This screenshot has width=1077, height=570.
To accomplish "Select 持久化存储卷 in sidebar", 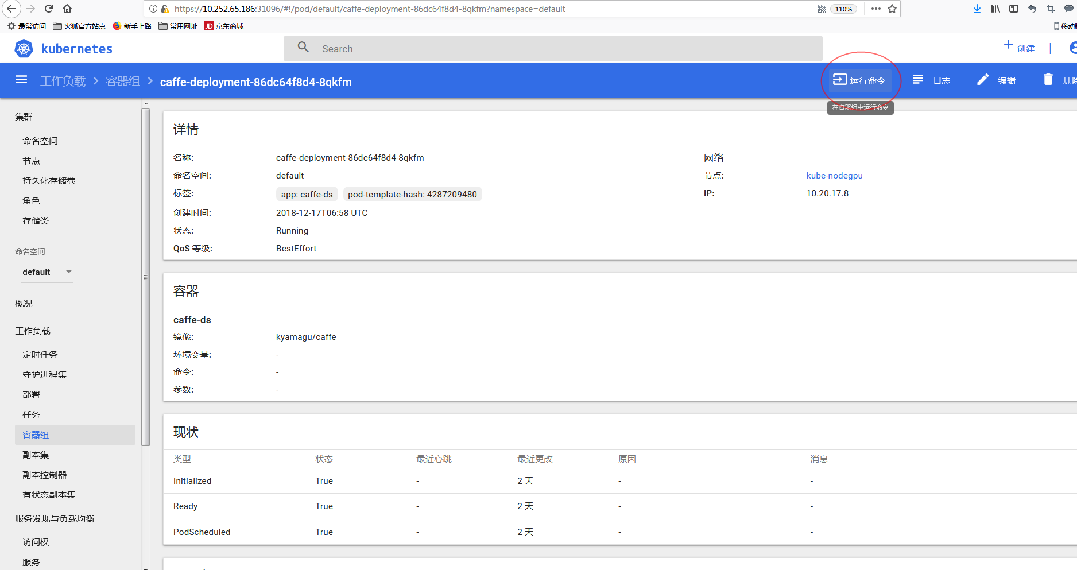I will pos(49,180).
